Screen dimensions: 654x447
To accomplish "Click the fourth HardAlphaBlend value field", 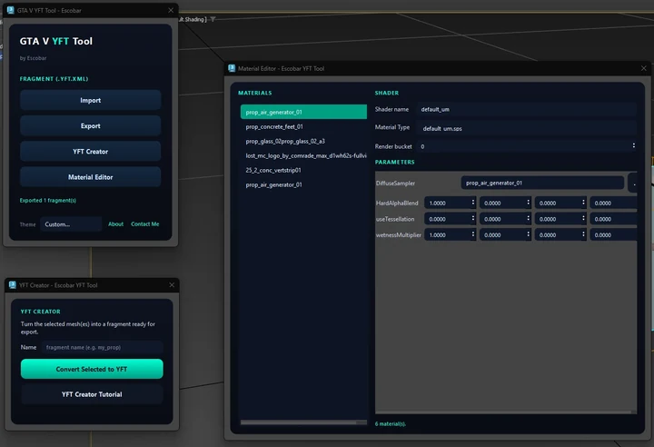I will tap(613, 203).
